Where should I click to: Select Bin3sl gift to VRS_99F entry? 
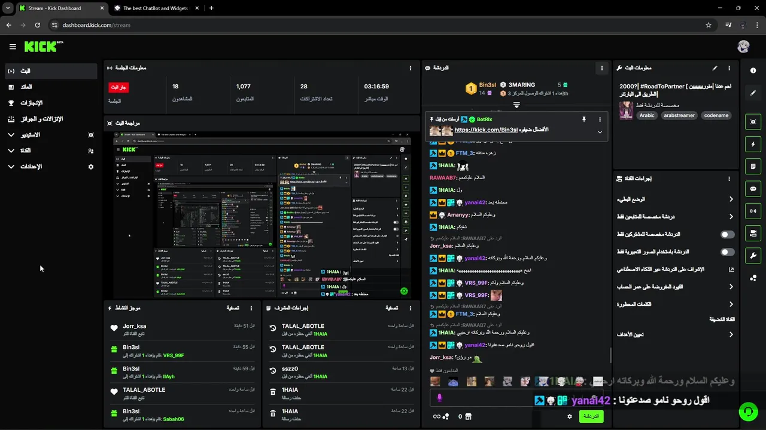183,351
